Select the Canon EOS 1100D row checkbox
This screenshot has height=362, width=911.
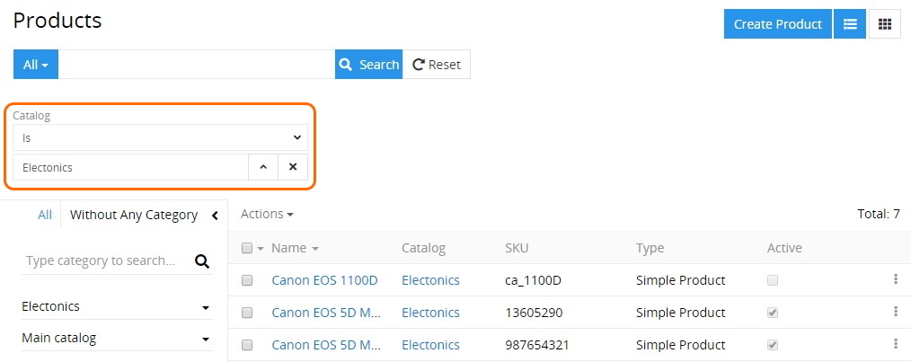[x=247, y=280]
